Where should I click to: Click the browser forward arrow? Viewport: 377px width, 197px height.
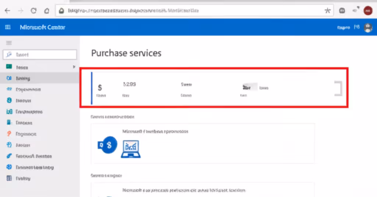pyautogui.click(x=21, y=11)
